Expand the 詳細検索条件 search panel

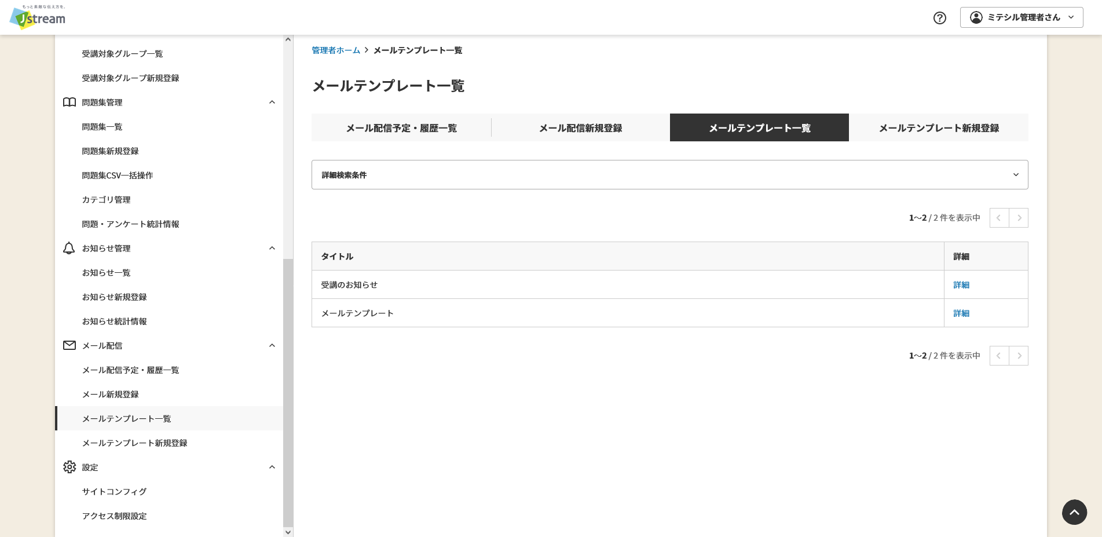(x=669, y=175)
